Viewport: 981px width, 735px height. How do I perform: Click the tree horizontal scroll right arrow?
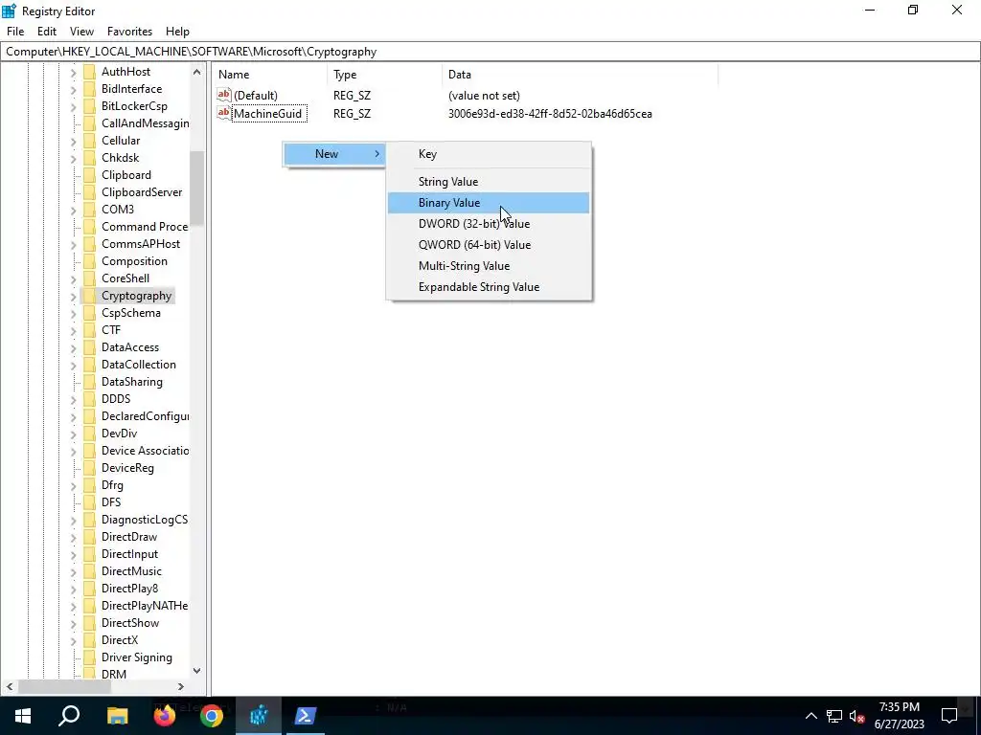point(181,686)
